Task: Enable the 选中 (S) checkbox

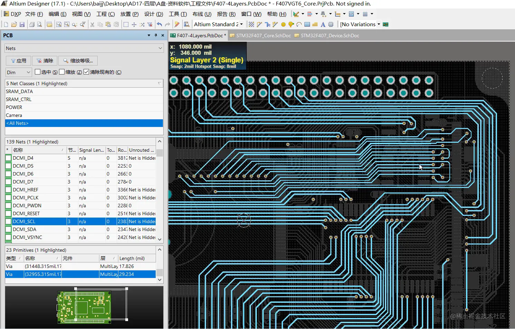Action: pyautogui.click(x=38, y=72)
